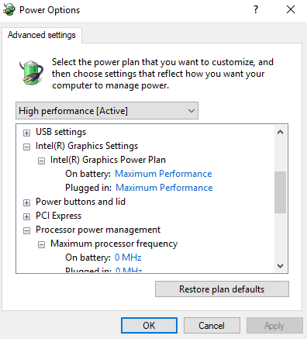Change On battery Maximum Performance value

(164, 174)
